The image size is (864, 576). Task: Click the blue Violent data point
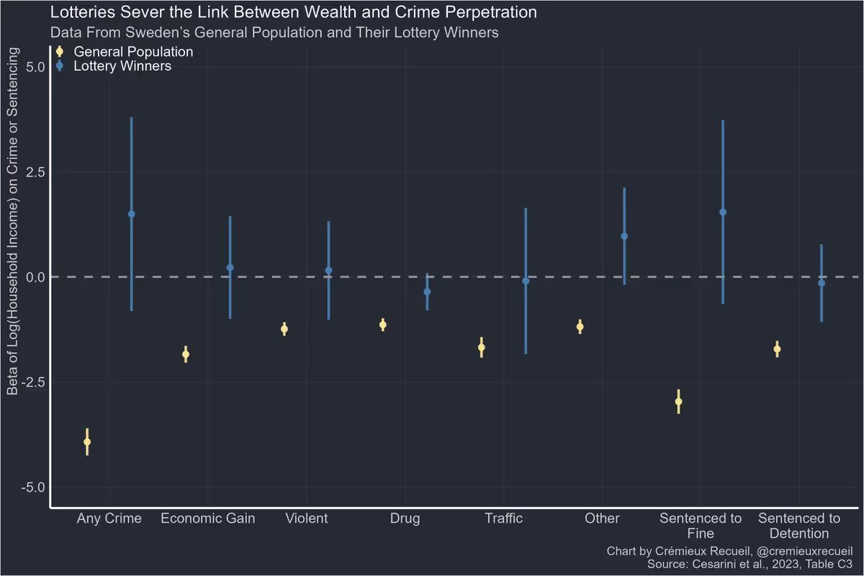point(329,270)
